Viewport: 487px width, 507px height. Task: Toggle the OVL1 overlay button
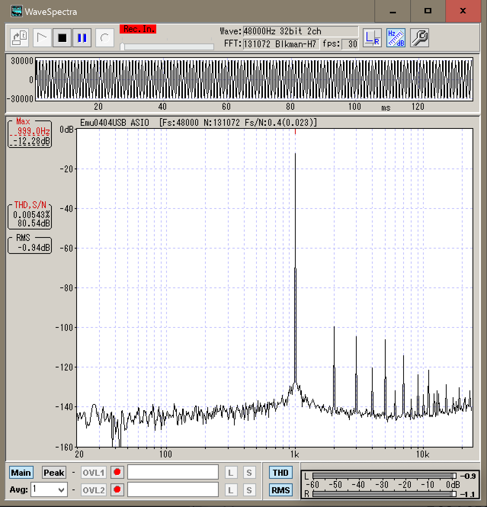click(x=94, y=473)
